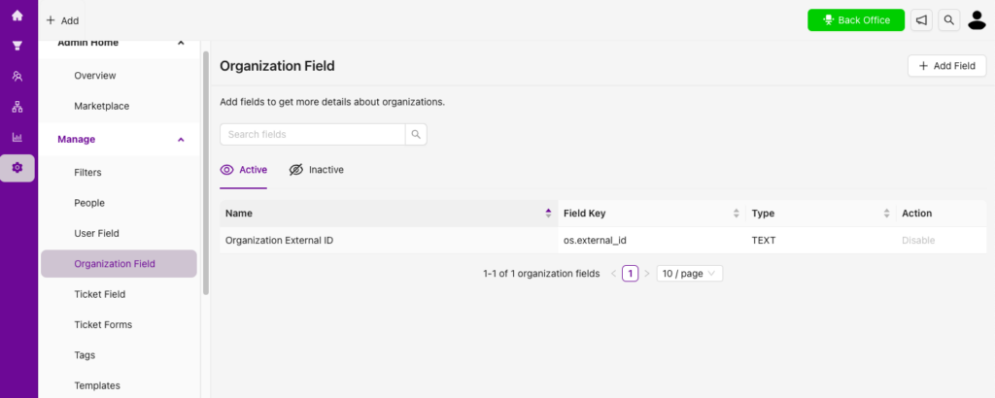
Task: Switch to the Inactive fields tab
Action: click(316, 170)
